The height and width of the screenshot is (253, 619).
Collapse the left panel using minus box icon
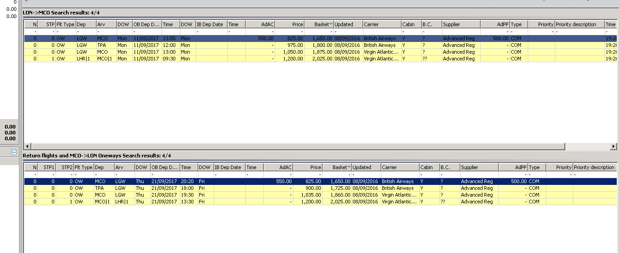pyautogui.click(x=14, y=152)
